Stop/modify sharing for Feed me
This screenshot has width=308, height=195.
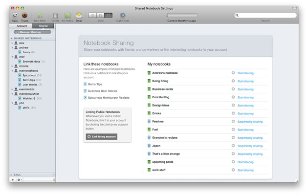[250, 122]
